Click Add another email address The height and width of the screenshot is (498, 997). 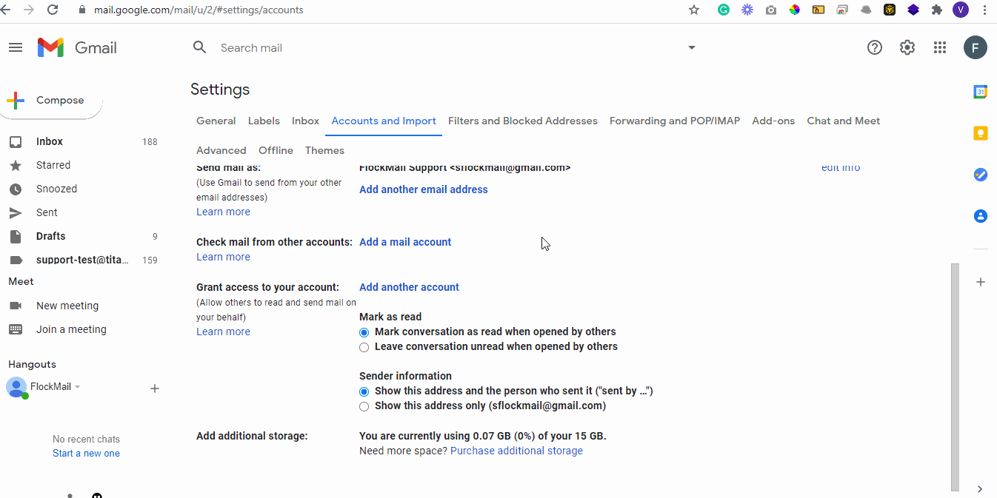point(423,189)
